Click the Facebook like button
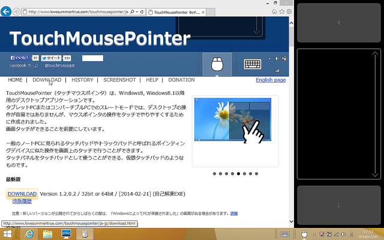The image size is (384, 240). (x=20, y=58)
